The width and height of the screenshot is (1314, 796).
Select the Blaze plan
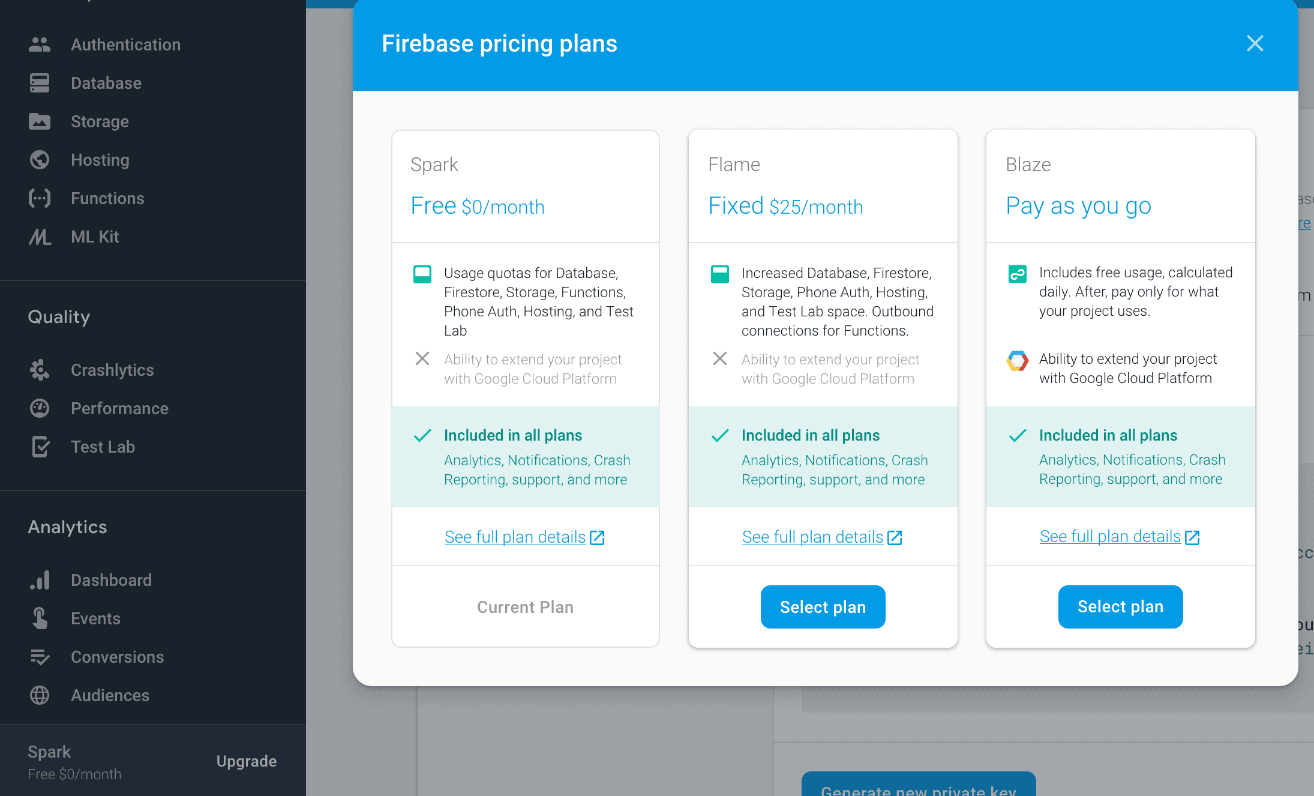click(1120, 607)
